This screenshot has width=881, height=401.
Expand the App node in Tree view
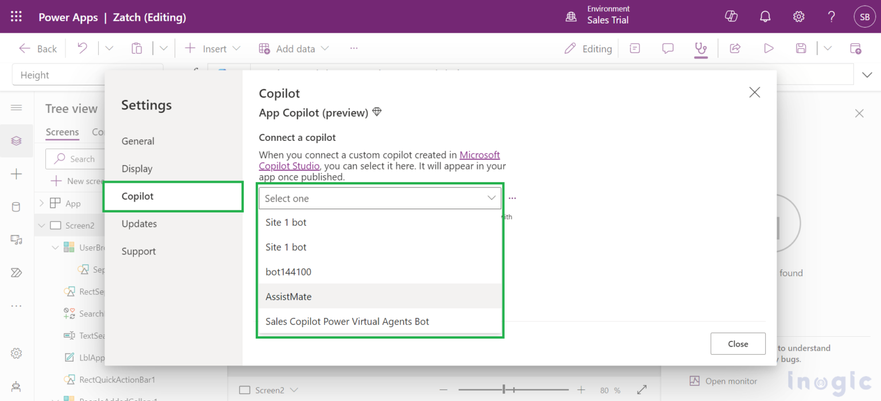point(41,203)
